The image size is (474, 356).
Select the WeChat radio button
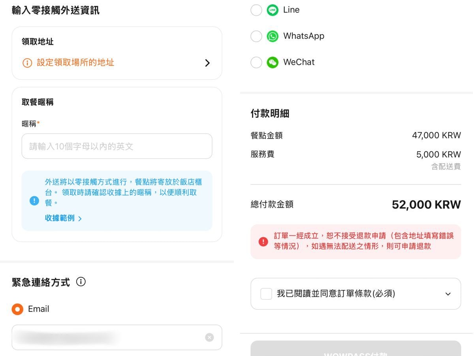256,62
